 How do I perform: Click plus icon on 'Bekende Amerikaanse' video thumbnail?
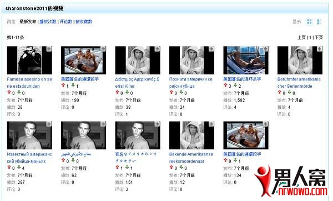point(211,124)
